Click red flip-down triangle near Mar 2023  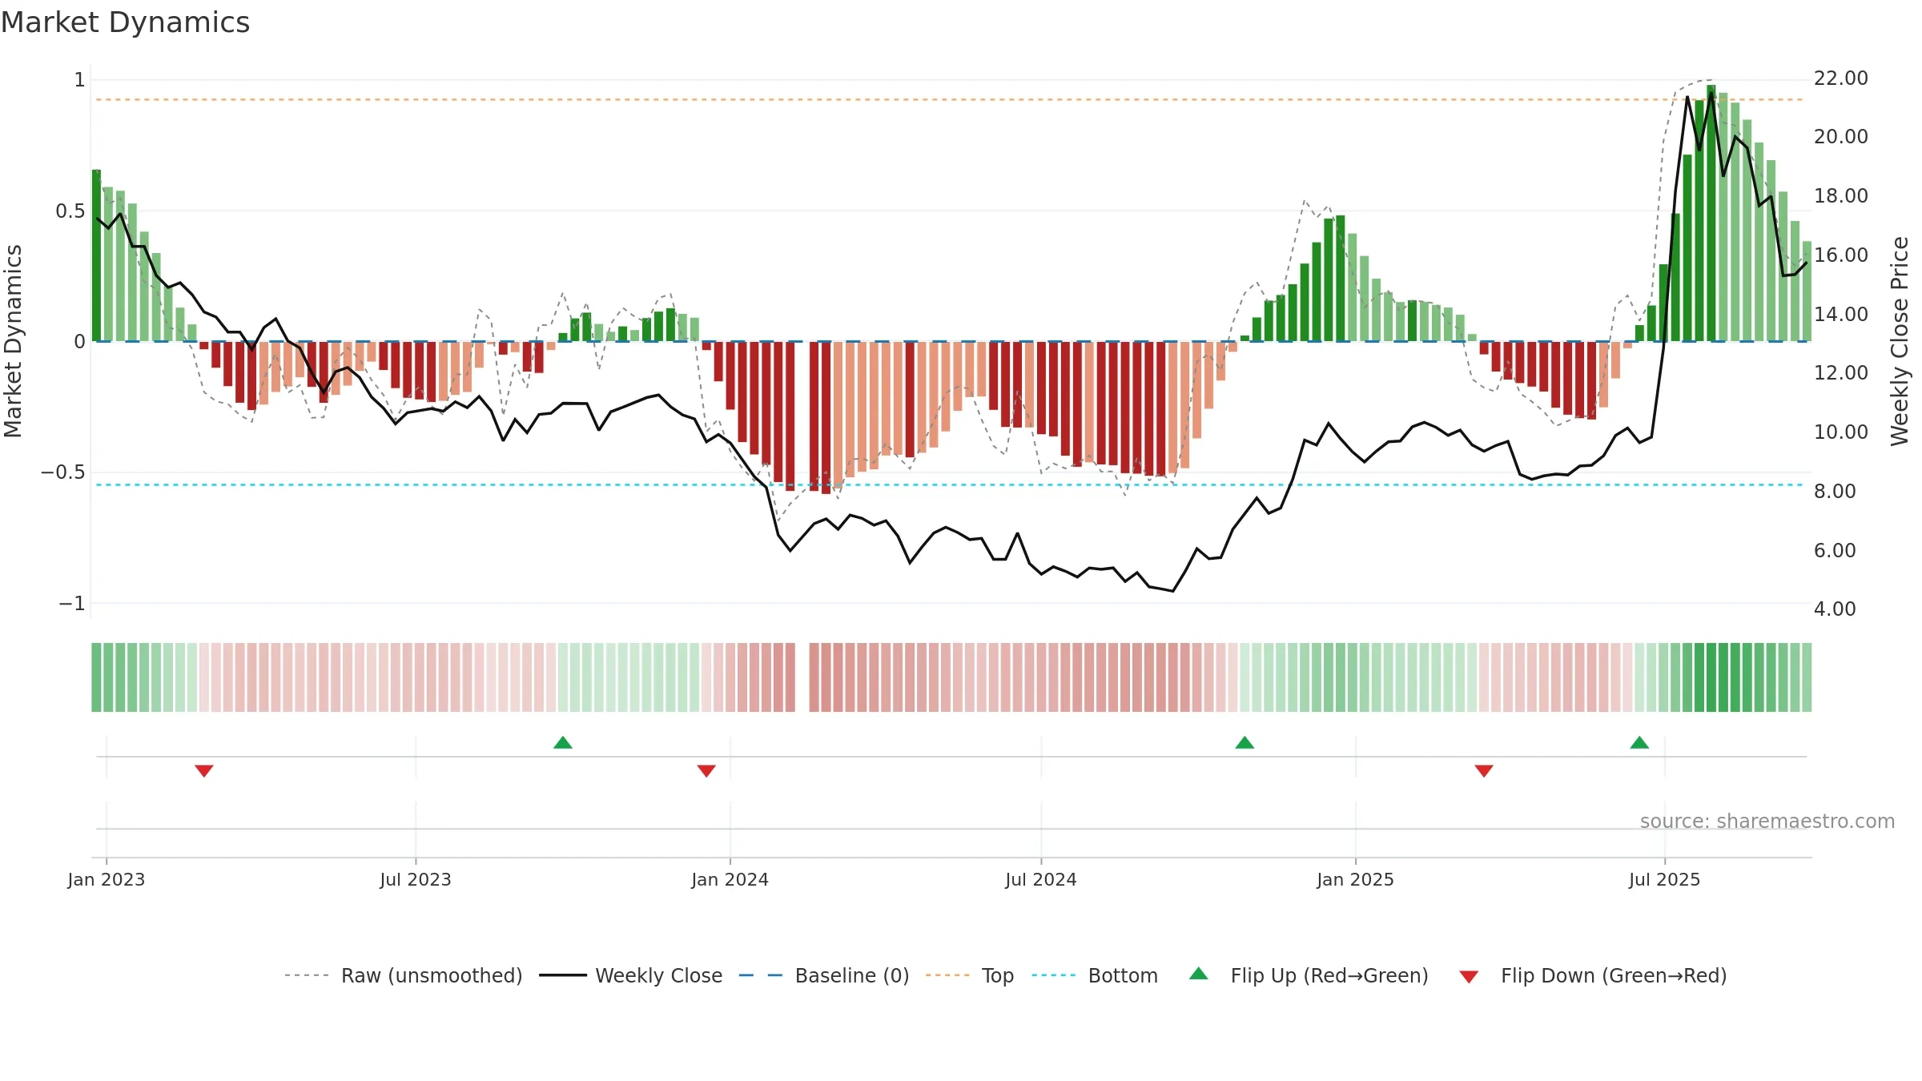[x=204, y=770]
